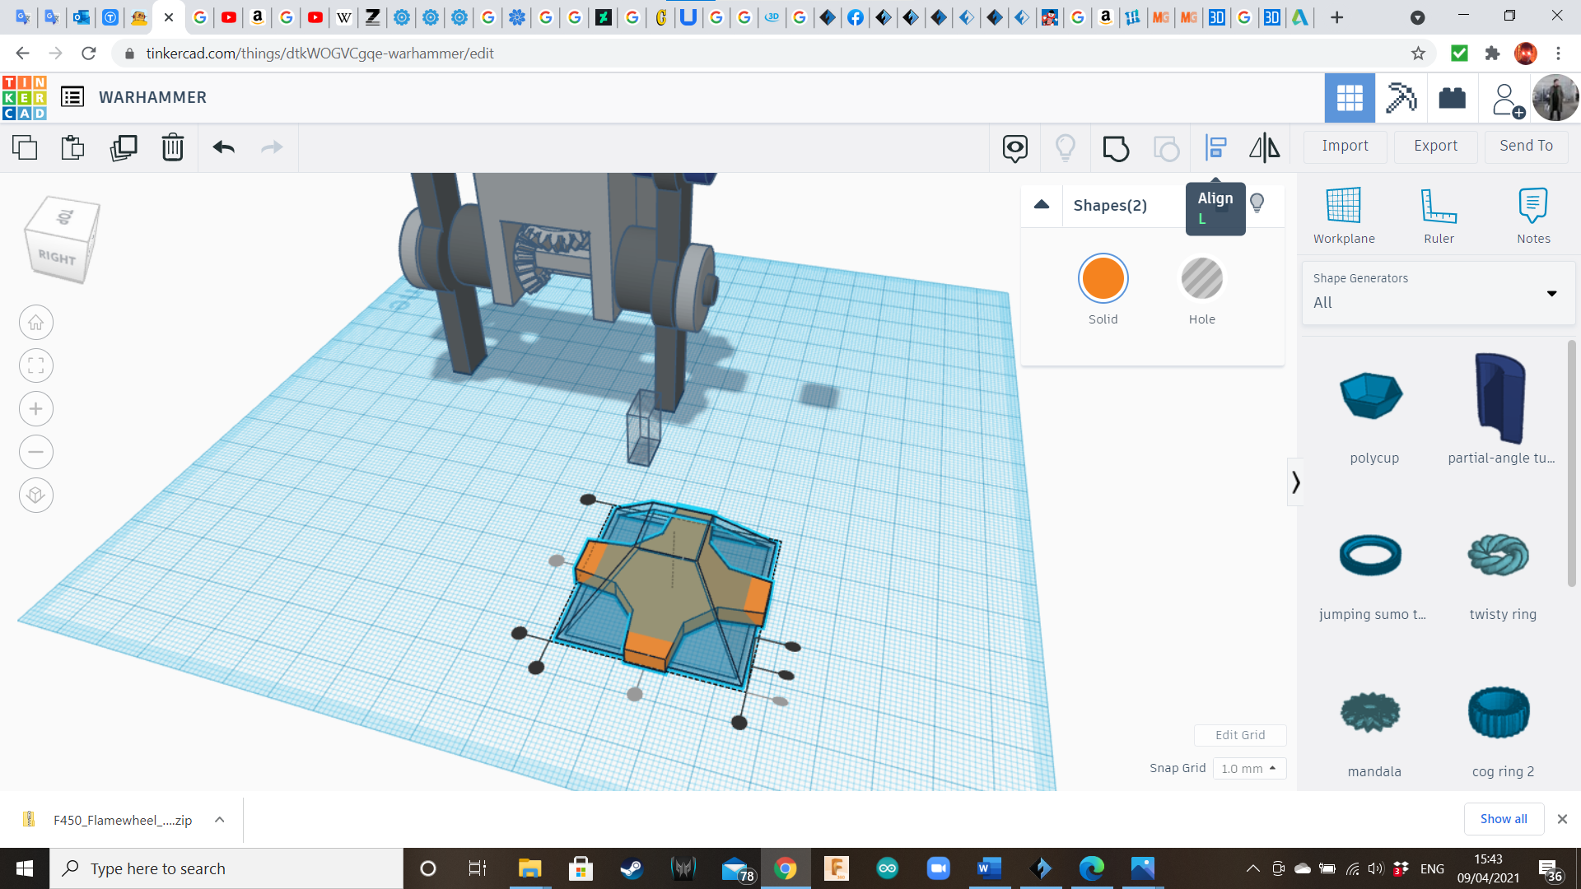
Task: Click the WARHAMMER design title
Action: pyautogui.click(x=153, y=98)
